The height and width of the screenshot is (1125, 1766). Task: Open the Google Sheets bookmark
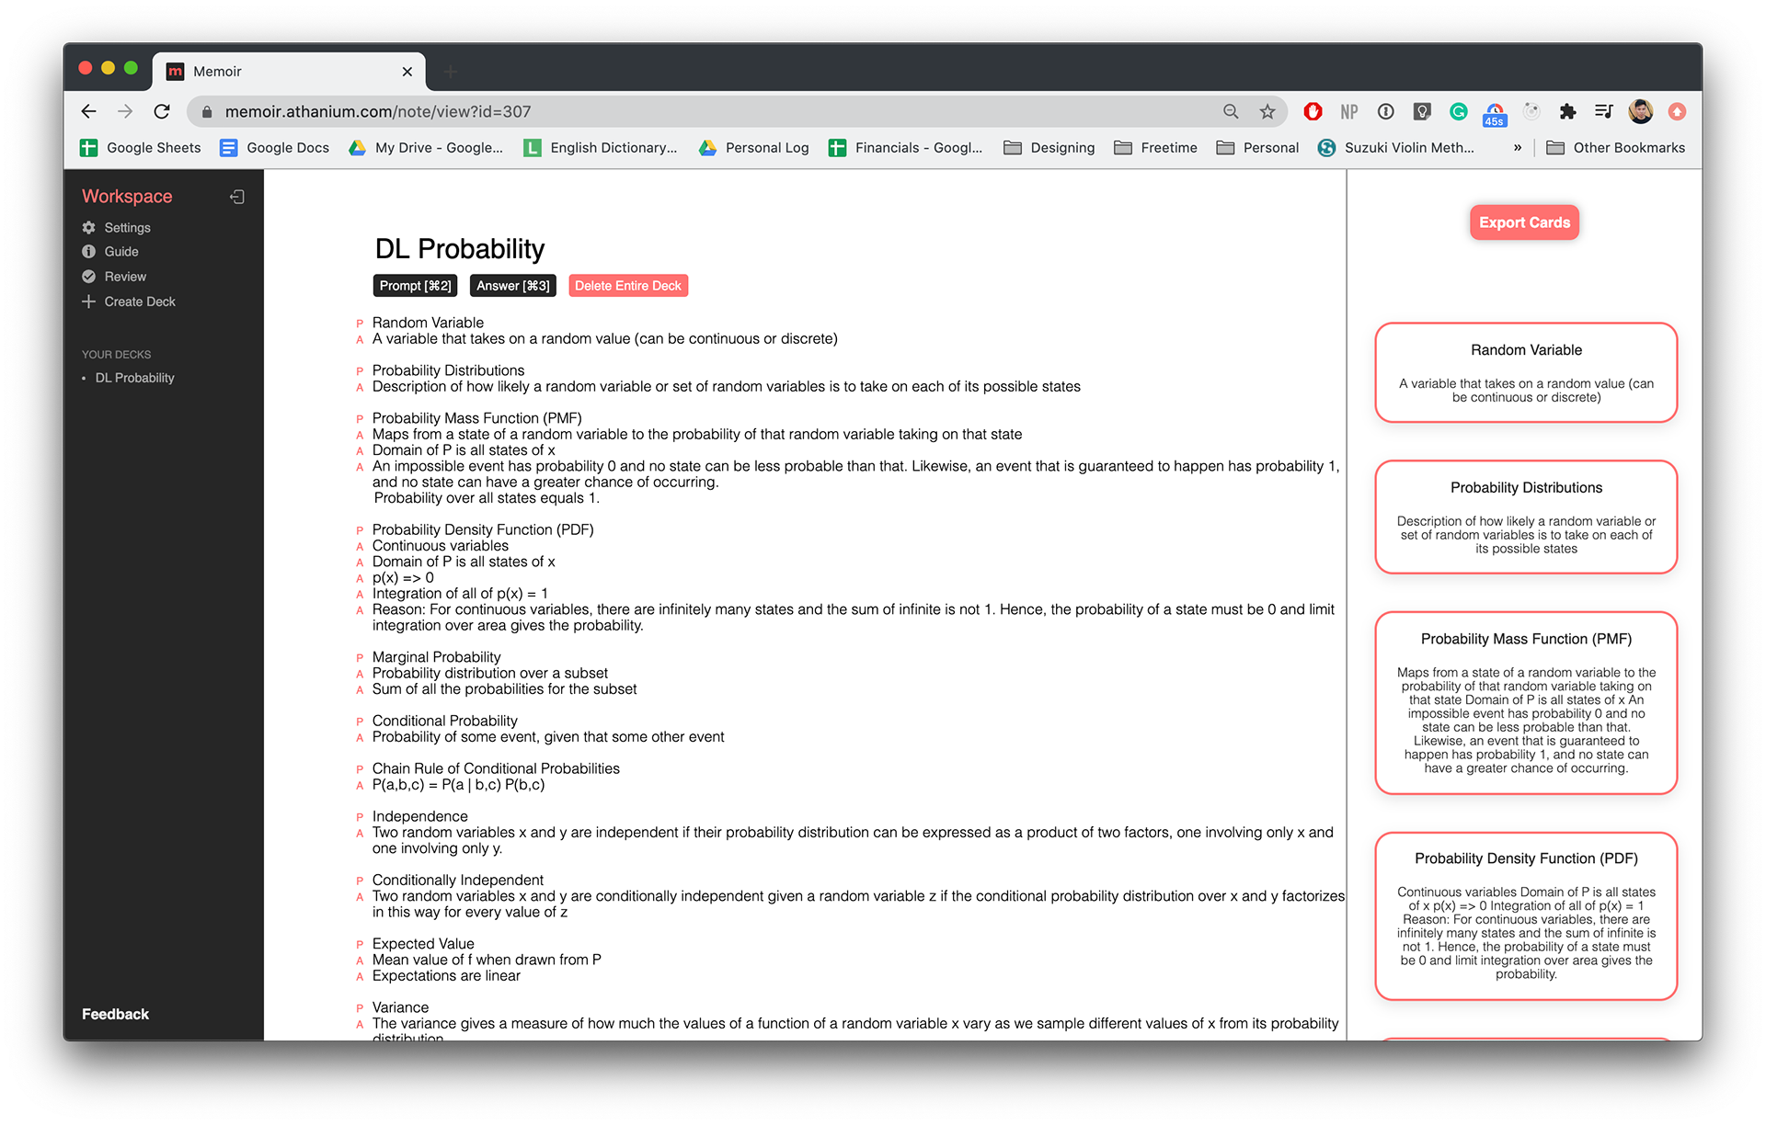click(141, 148)
